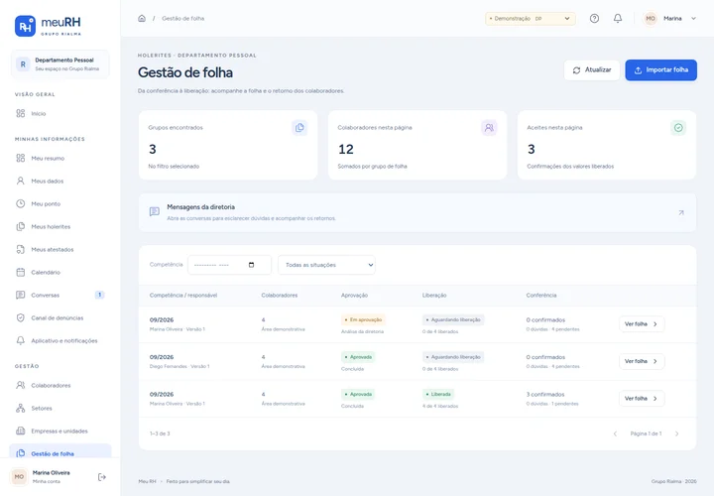Click the Setores hierarchy icon
The image size is (714, 496).
[21, 408]
